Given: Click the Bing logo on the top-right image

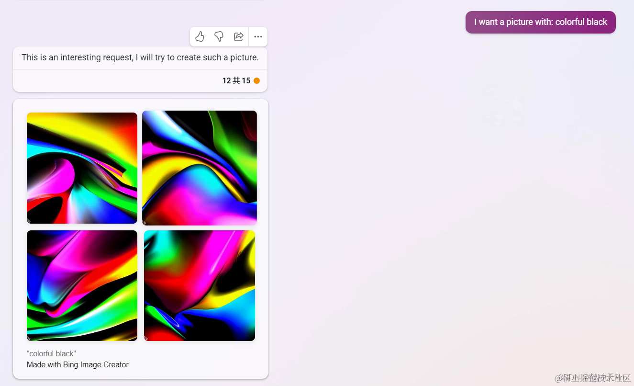Looking at the screenshot, I should pos(146,221).
